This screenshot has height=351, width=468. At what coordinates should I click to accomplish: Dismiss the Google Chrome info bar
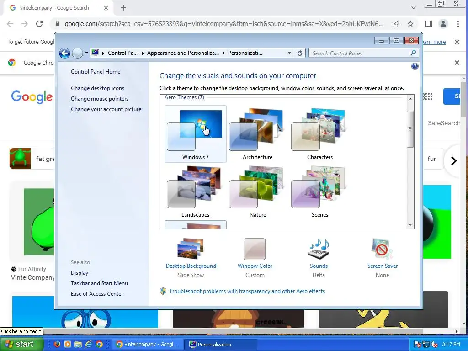click(457, 63)
